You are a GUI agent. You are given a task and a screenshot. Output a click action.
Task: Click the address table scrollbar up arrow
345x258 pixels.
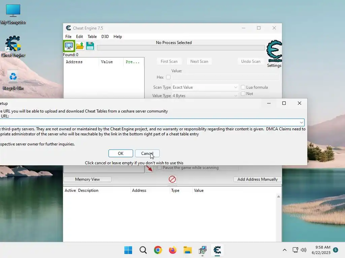point(279,197)
